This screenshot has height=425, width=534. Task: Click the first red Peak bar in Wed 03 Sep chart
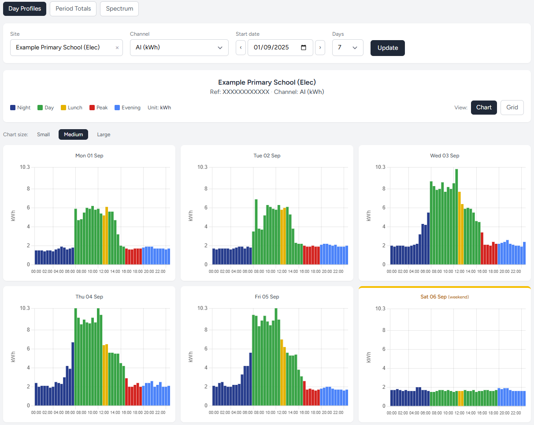(x=482, y=248)
